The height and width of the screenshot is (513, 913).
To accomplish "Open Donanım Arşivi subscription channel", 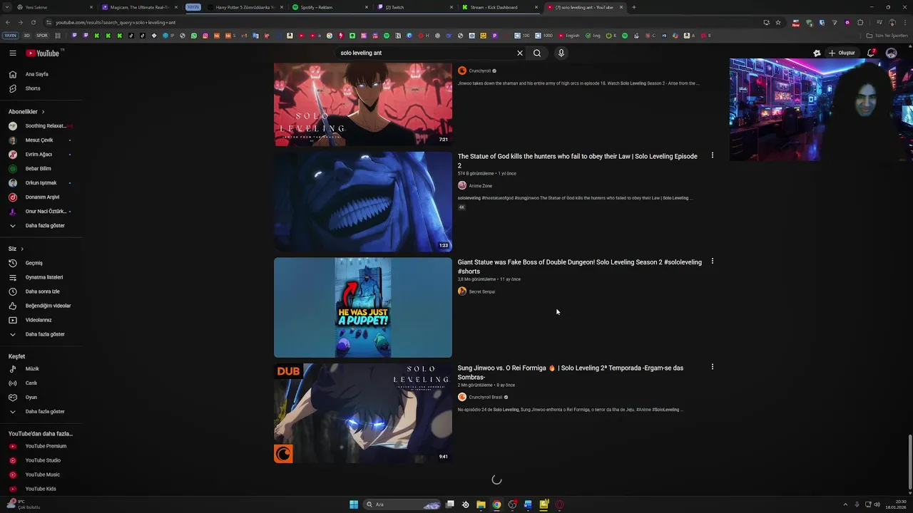I will tap(41, 197).
